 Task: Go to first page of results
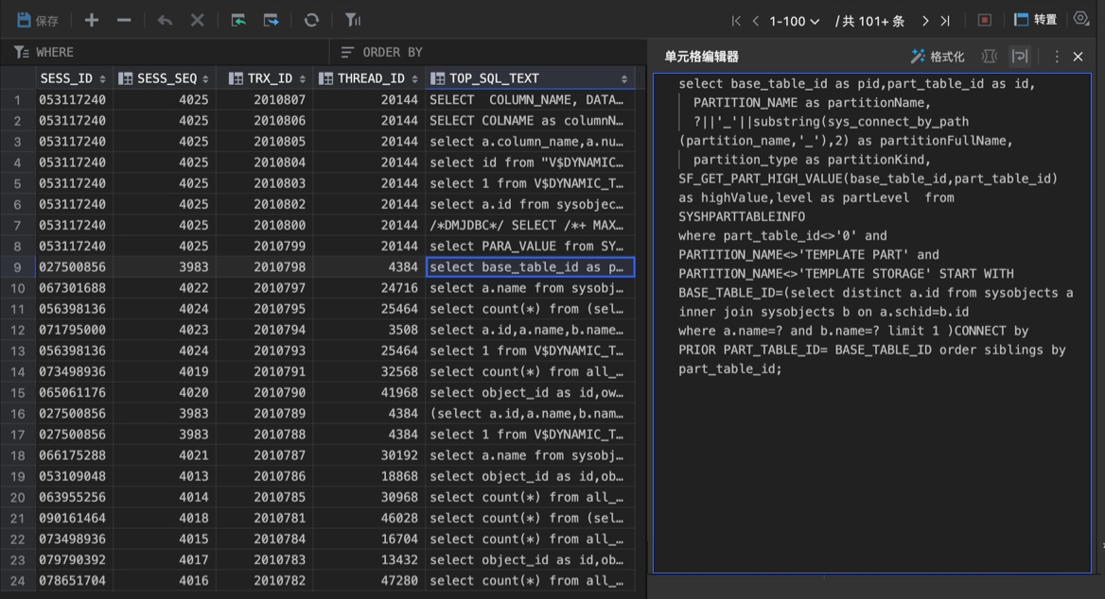coord(736,21)
